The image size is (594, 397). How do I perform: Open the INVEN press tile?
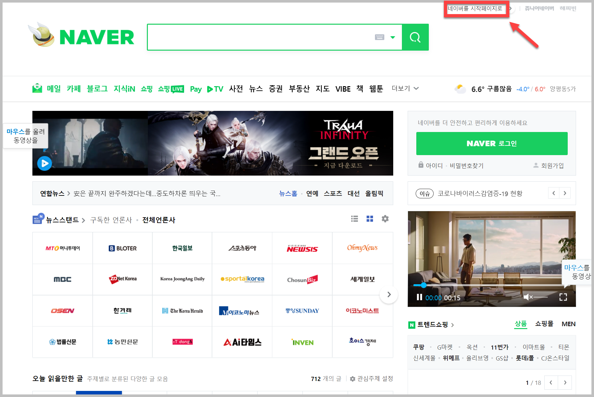302,342
